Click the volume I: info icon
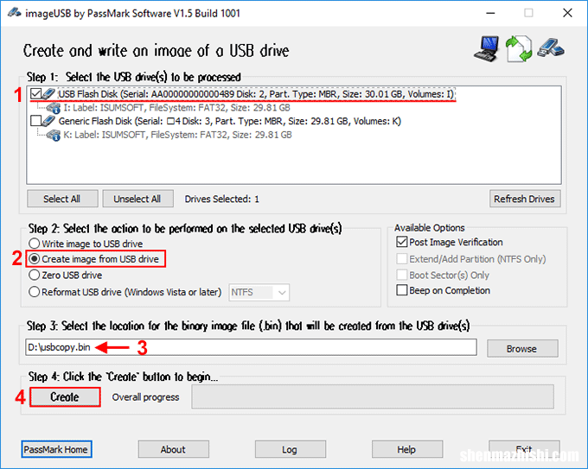Image resolution: width=588 pixels, height=469 pixels. [54, 108]
